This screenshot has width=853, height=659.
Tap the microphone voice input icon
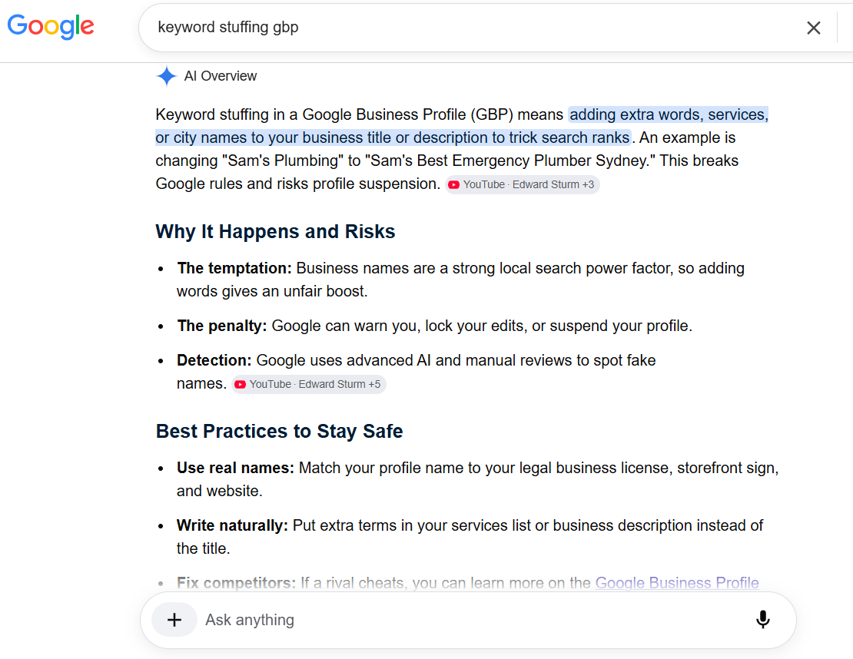click(762, 619)
